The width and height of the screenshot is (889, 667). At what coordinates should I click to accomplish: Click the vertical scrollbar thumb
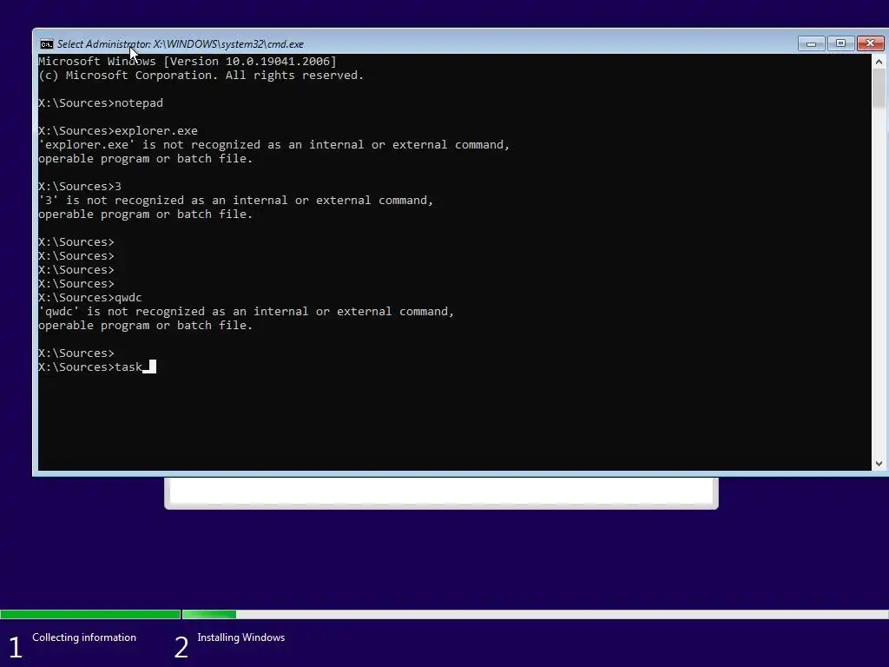(879, 88)
